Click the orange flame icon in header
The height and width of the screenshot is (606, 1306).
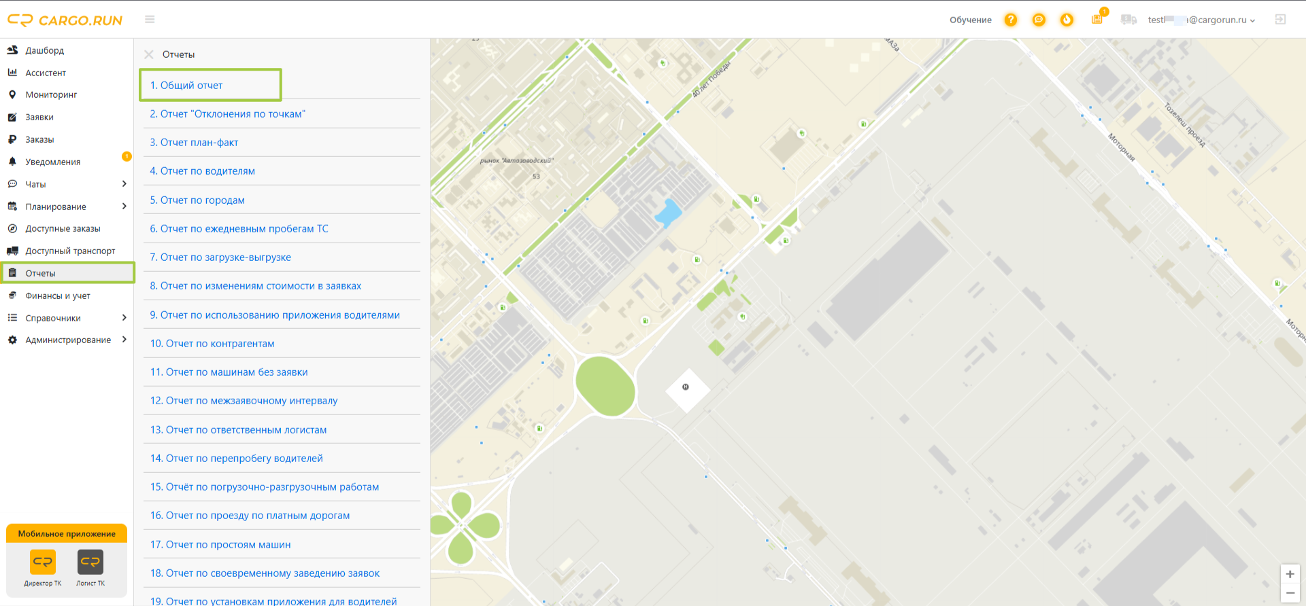[1067, 20]
